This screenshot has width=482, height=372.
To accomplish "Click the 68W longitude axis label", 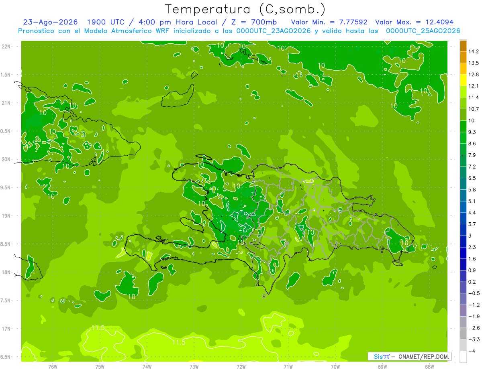I will coord(429,367).
